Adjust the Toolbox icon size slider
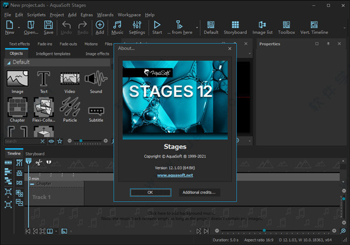The width and height of the screenshot is (350, 245). [x=87, y=141]
